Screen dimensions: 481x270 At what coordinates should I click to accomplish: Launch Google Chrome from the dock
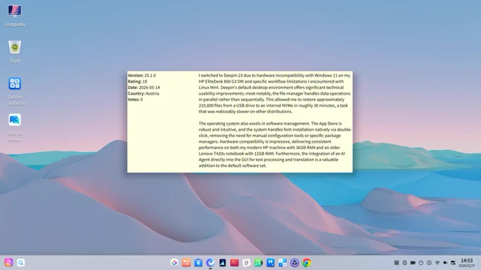click(x=306, y=263)
